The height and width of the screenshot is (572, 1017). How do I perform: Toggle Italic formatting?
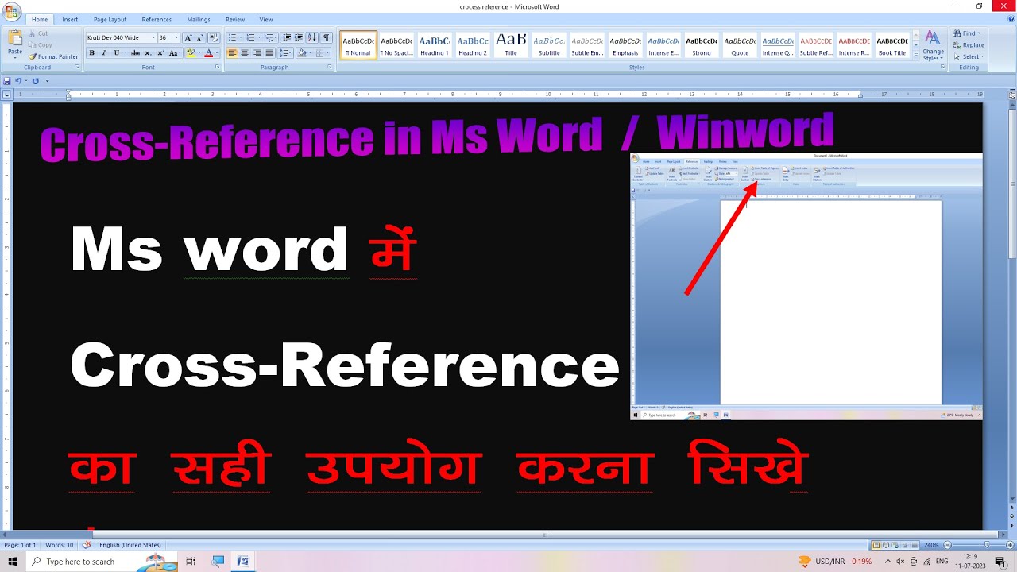[x=103, y=53]
